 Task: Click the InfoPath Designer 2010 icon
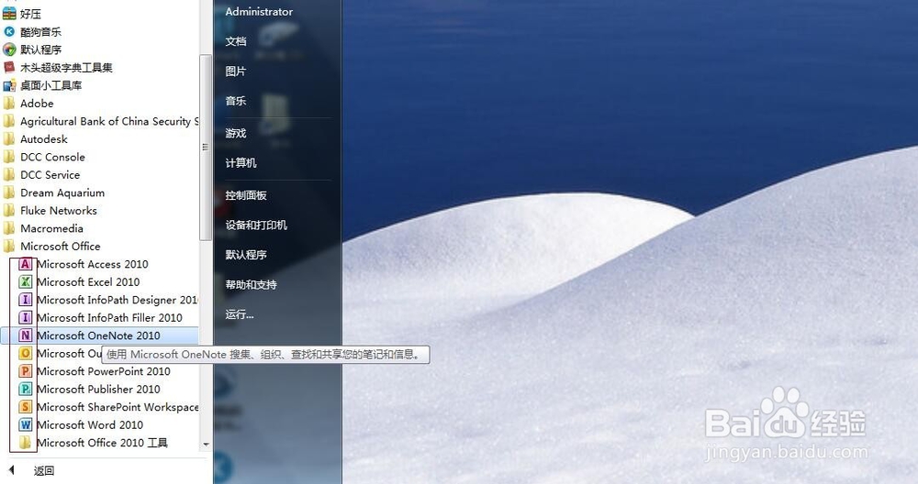[25, 300]
